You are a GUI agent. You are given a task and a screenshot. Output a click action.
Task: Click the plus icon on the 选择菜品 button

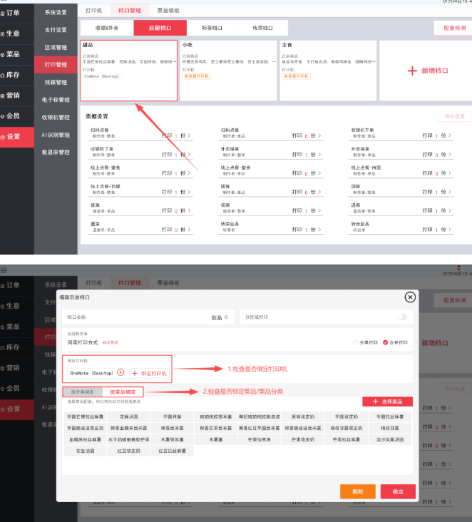click(x=375, y=401)
